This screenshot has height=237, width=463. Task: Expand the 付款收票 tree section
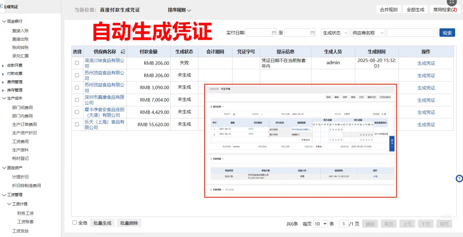(3, 74)
